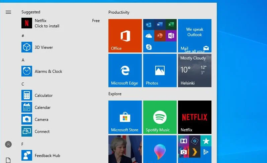This screenshot has height=163, width=267.
Task: Click the Productivity group header
Action: point(119,12)
